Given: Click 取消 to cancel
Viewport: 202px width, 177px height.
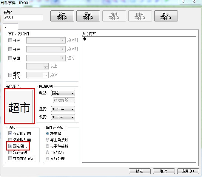Looking at the screenshot, I should point(164,171).
